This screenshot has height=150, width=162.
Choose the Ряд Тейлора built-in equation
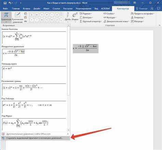(x=34, y=107)
